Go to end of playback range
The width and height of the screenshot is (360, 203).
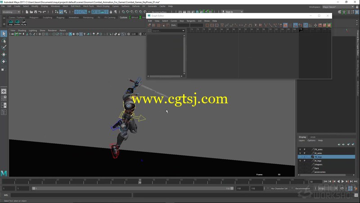(x=355, y=181)
